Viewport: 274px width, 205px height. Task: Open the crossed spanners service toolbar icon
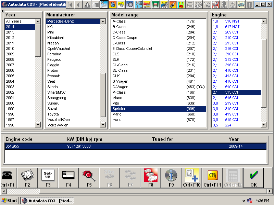104,4
